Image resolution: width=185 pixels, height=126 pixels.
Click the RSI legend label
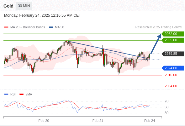click(x=13, y=94)
